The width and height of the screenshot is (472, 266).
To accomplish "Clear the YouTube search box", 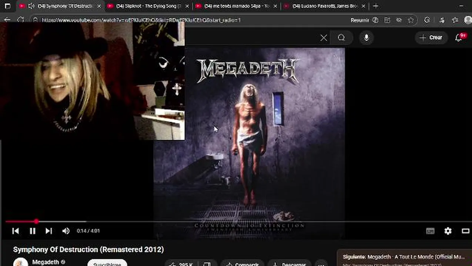I will (324, 38).
